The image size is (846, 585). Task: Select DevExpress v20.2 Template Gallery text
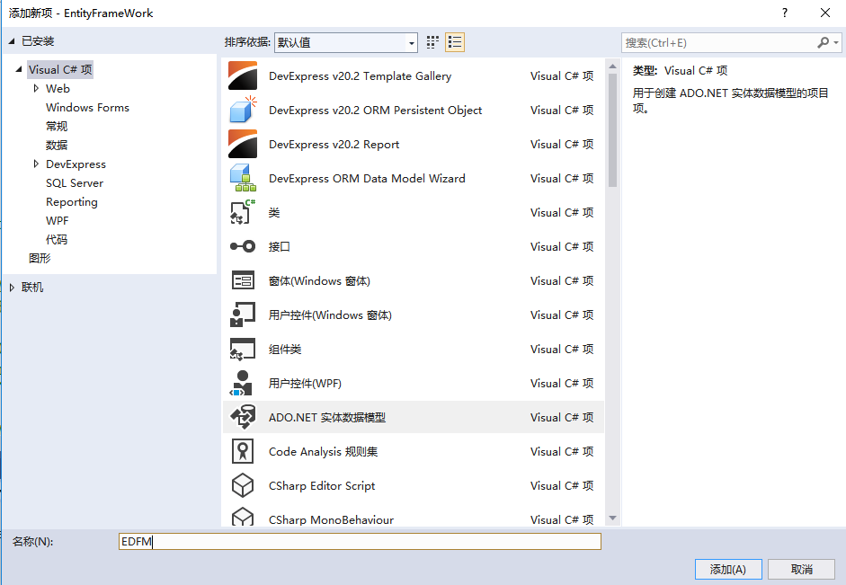pyautogui.click(x=360, y=76)
